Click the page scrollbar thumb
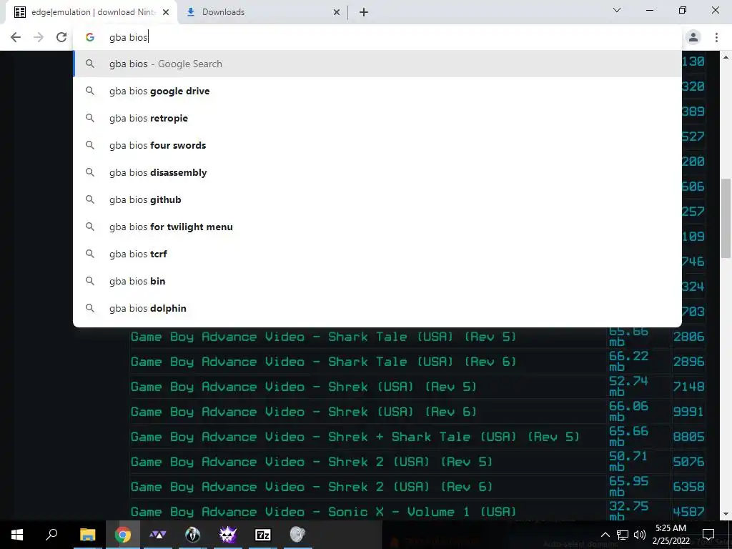Viewport: 732px width, 549px height. point(726,218)
